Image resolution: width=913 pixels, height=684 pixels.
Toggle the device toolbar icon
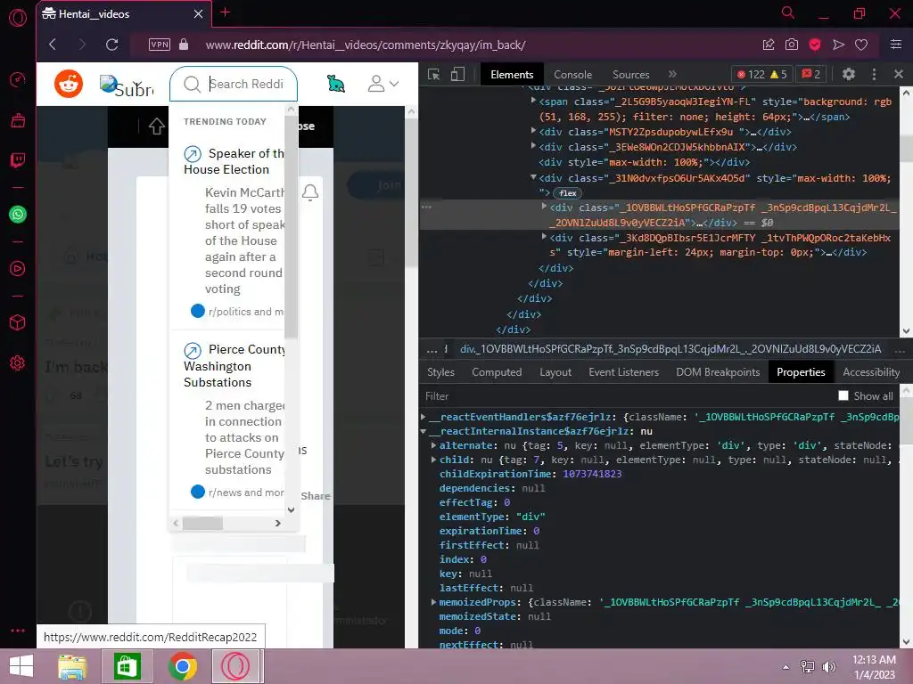point(457,74)
